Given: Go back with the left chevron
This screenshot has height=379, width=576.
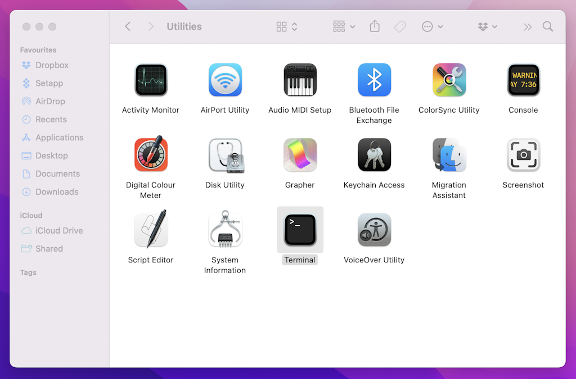Looking at the screenshot, I should coord(128,26).
